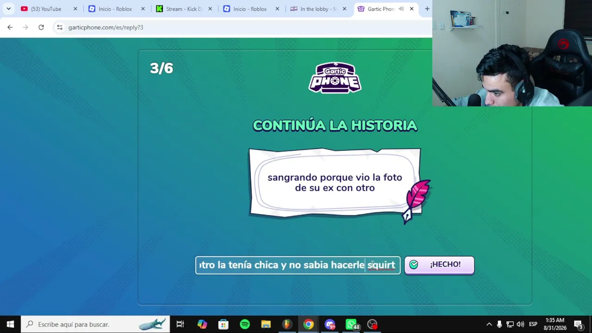View site information for garticphone.com
Viewport: 592px width, 333px height.
pyautogui.click(x=60, y=27)
